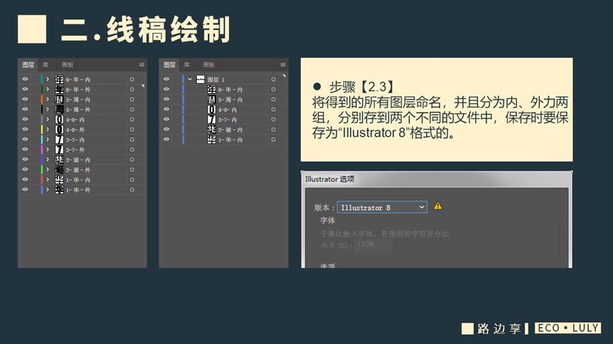Click target circle of 2-诞-外 layer
Viewport: 613px width, 344px height.
[x=132, y=170]
